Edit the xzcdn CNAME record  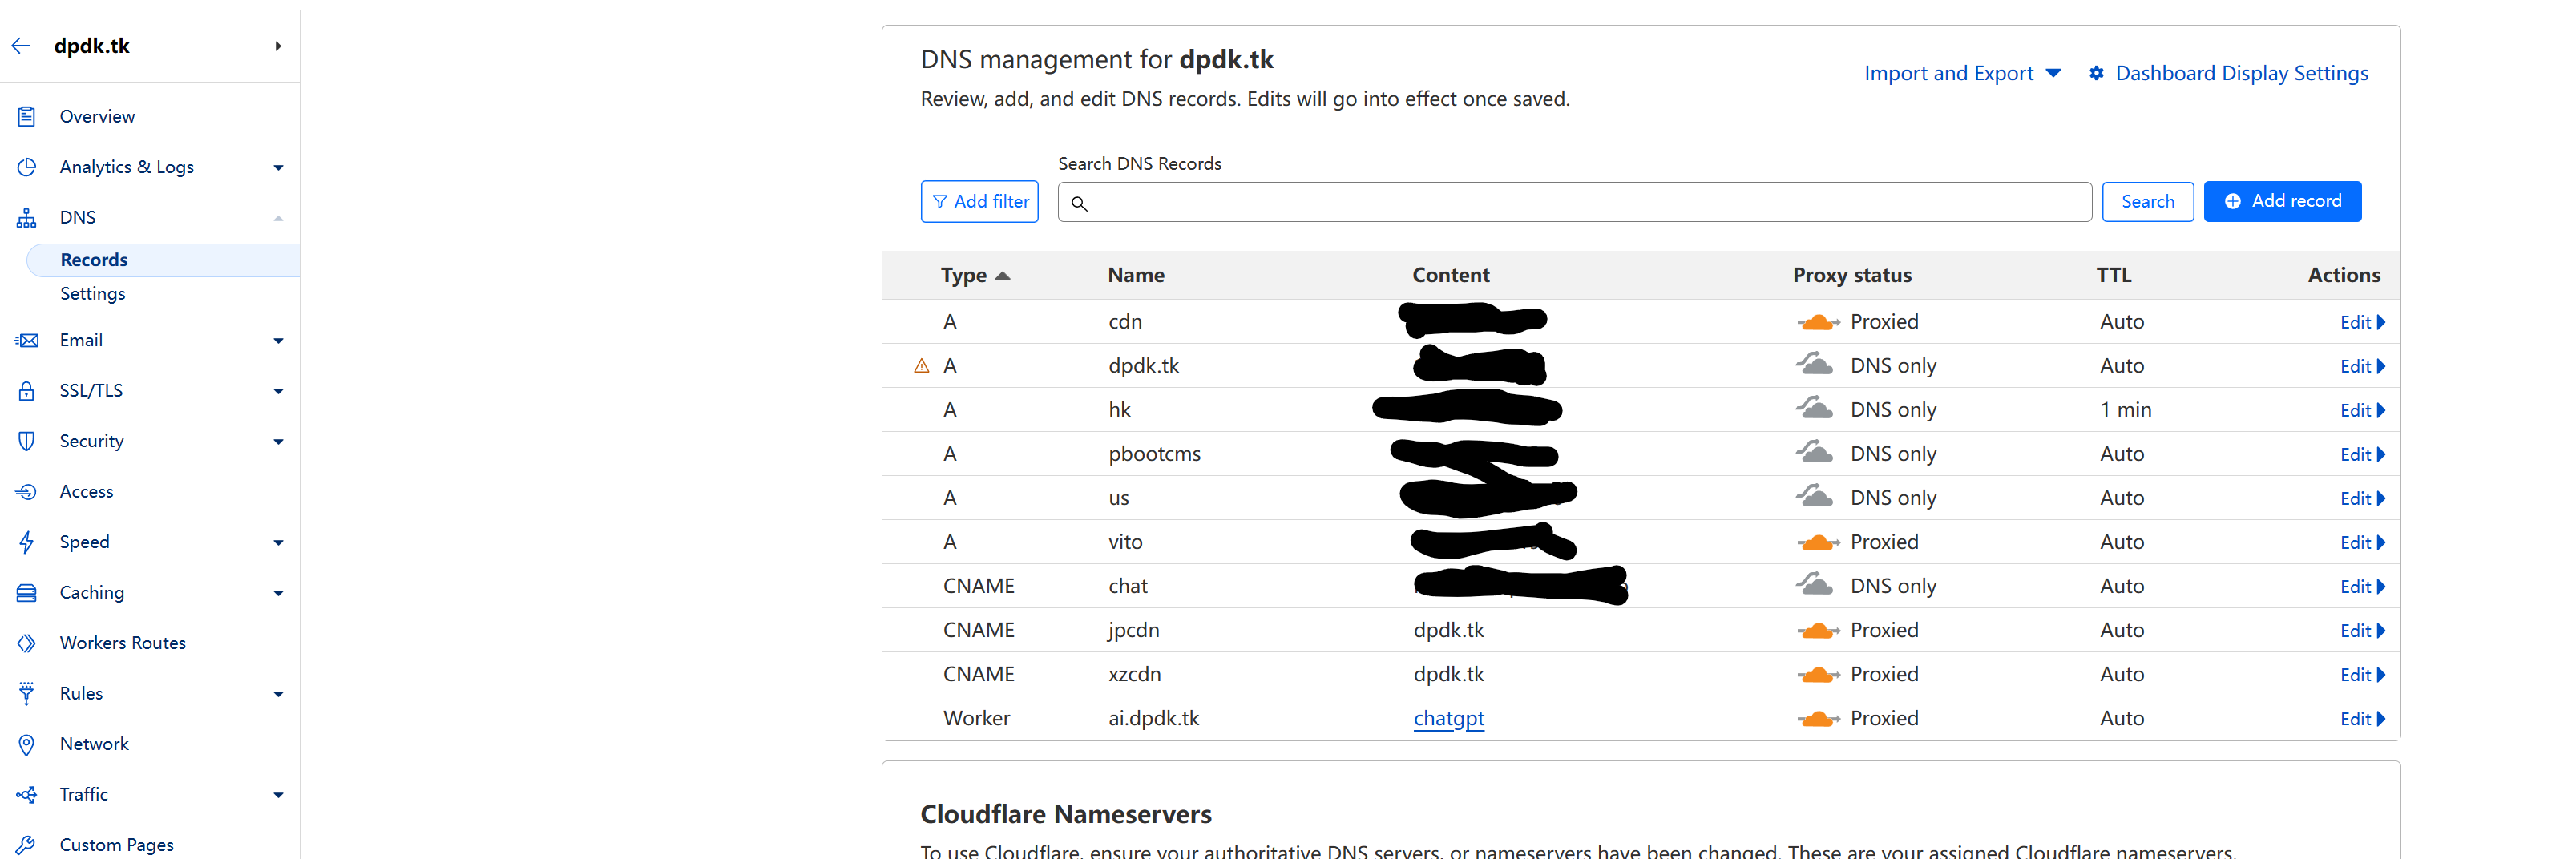click(x=2362, y=675)
